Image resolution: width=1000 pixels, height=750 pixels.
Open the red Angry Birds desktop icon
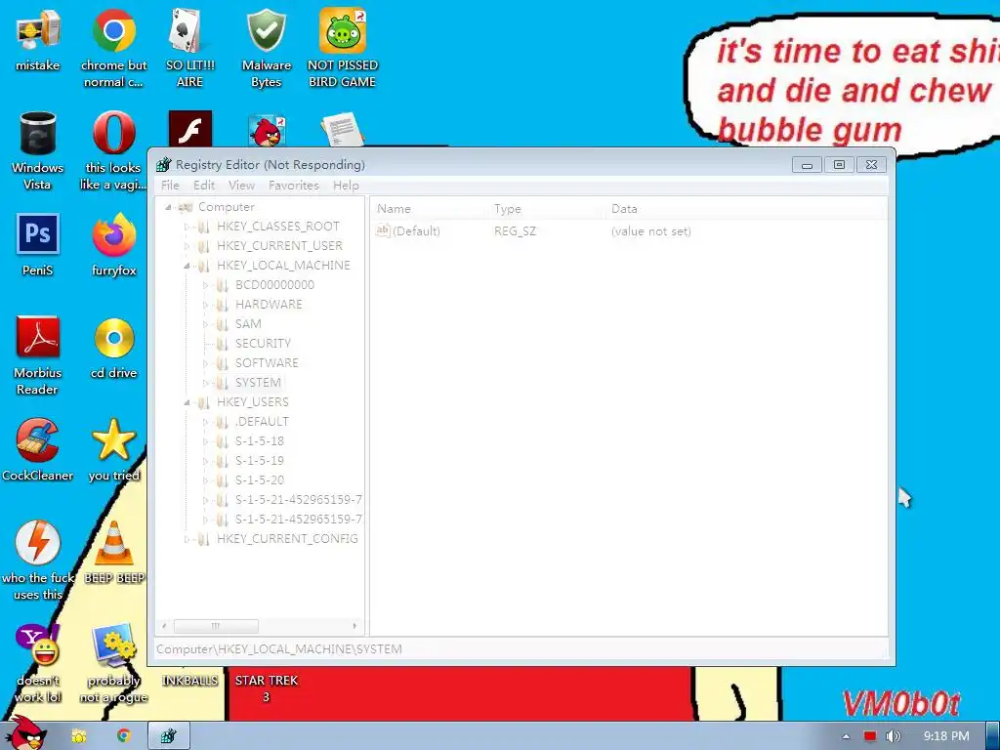[267, 131]
